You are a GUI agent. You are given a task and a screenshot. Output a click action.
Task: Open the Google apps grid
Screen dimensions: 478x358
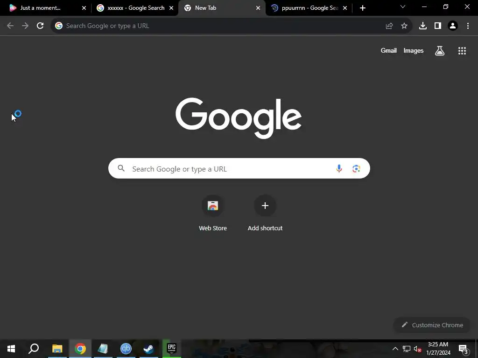[x=462, y=51]
